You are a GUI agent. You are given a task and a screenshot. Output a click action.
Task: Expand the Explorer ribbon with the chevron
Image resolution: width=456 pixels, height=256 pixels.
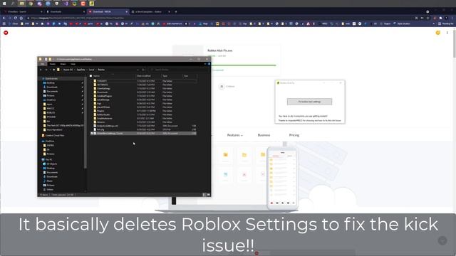point(205,64)
